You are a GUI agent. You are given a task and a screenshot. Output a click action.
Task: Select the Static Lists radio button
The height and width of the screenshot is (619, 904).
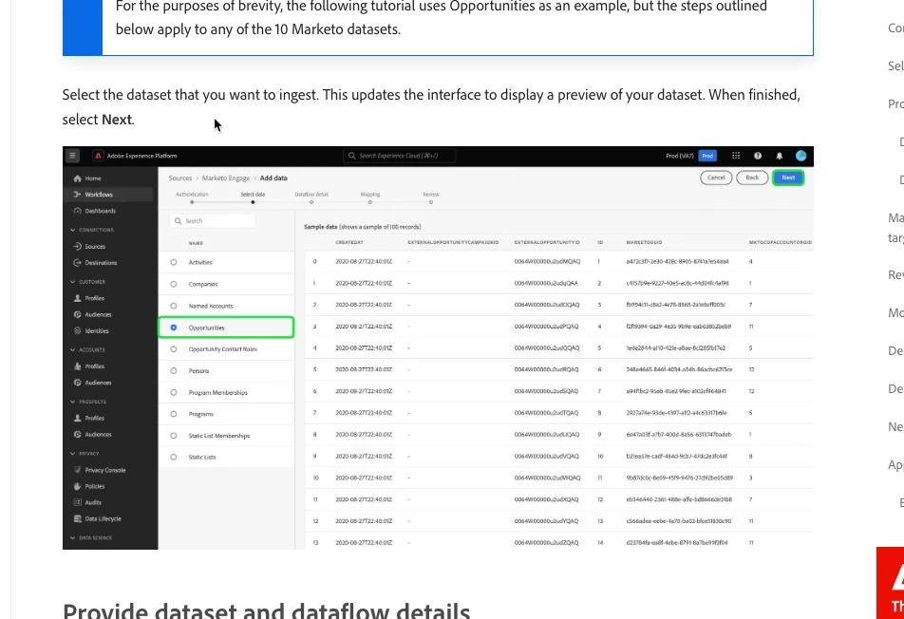pos(174,457)
